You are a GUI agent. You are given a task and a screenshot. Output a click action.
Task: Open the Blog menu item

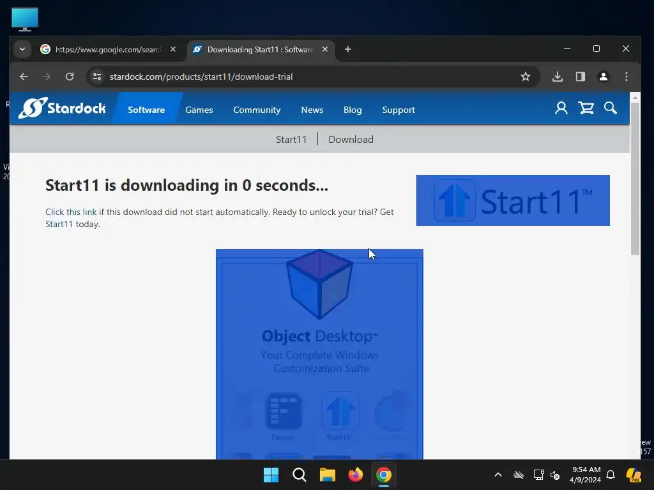coord(353,110)
